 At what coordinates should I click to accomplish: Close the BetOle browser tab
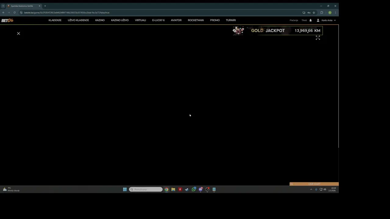click(39, 6)
